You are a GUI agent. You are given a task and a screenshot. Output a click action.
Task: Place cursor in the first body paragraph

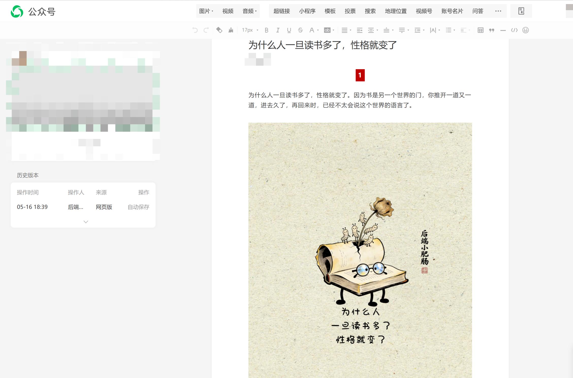tap(360, 100)
